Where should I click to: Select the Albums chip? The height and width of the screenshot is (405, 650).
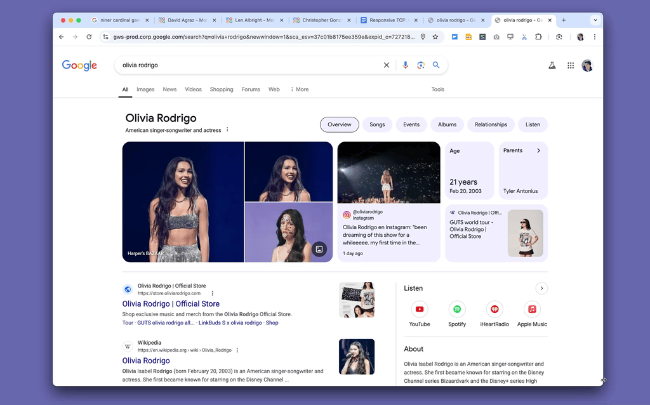(448, 124)
